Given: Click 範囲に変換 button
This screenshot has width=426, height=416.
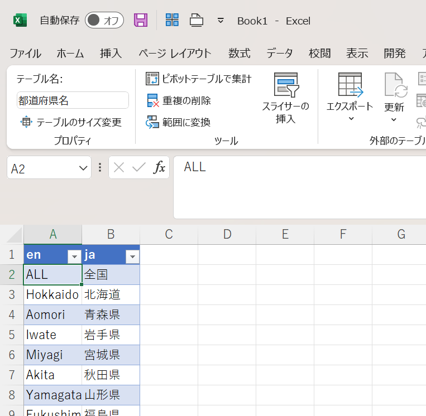Looking at the screenshot, I should pyautogui.click(x=178, y=122).
